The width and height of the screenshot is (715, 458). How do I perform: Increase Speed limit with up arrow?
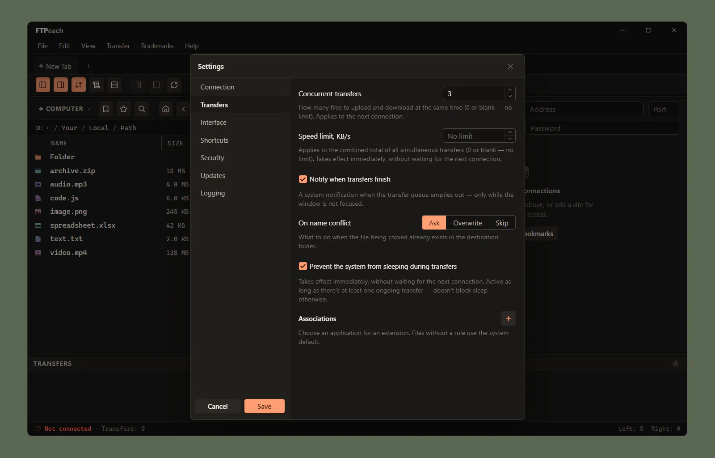pyautogui.click(x=510, y=132)
